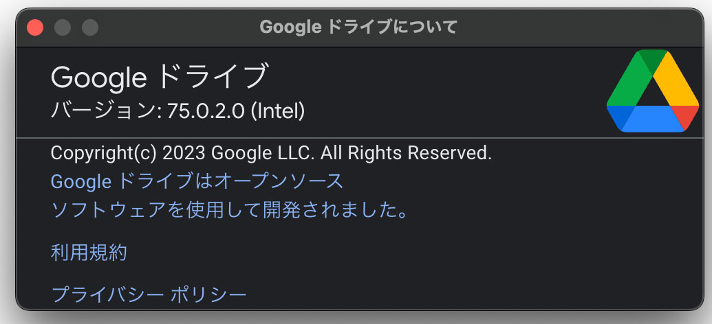712x324 pixels.
Task: Click the yellow segment of Drive logo
Action: click(x=677, y=82)
